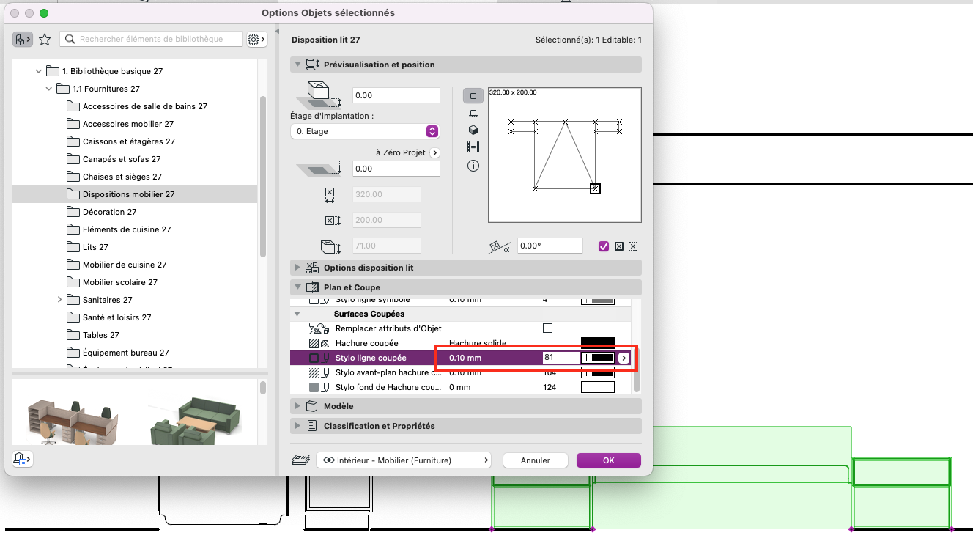Click the library search field
The height and width of the screenshot is (552, 973).
point(151,39)
